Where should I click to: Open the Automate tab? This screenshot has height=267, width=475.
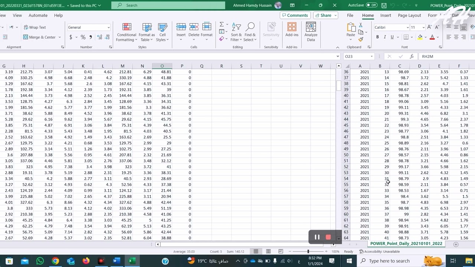(38, 15)
